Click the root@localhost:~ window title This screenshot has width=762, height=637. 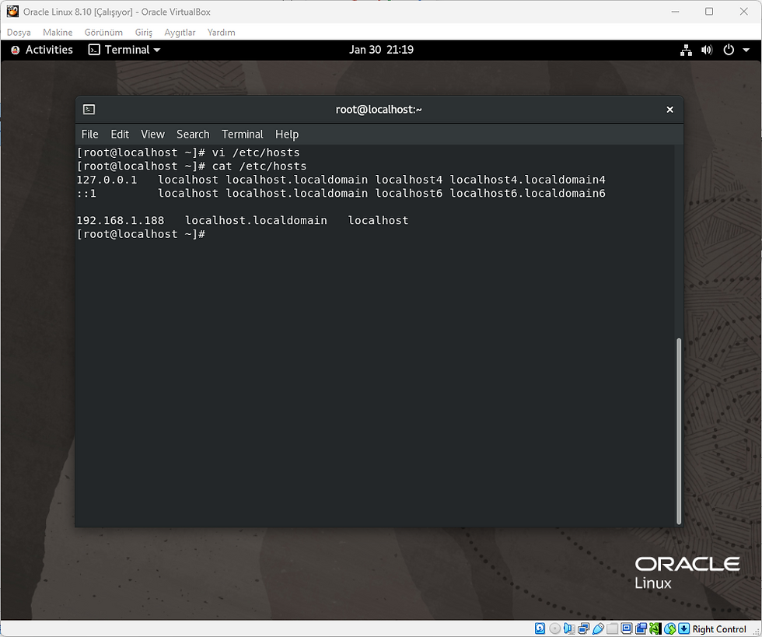tap(379, 110)
